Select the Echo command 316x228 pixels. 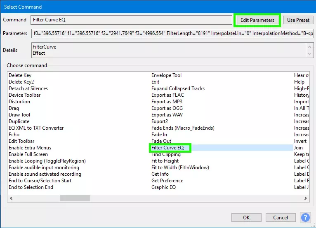pyautogui.click(x=14, y=135)
